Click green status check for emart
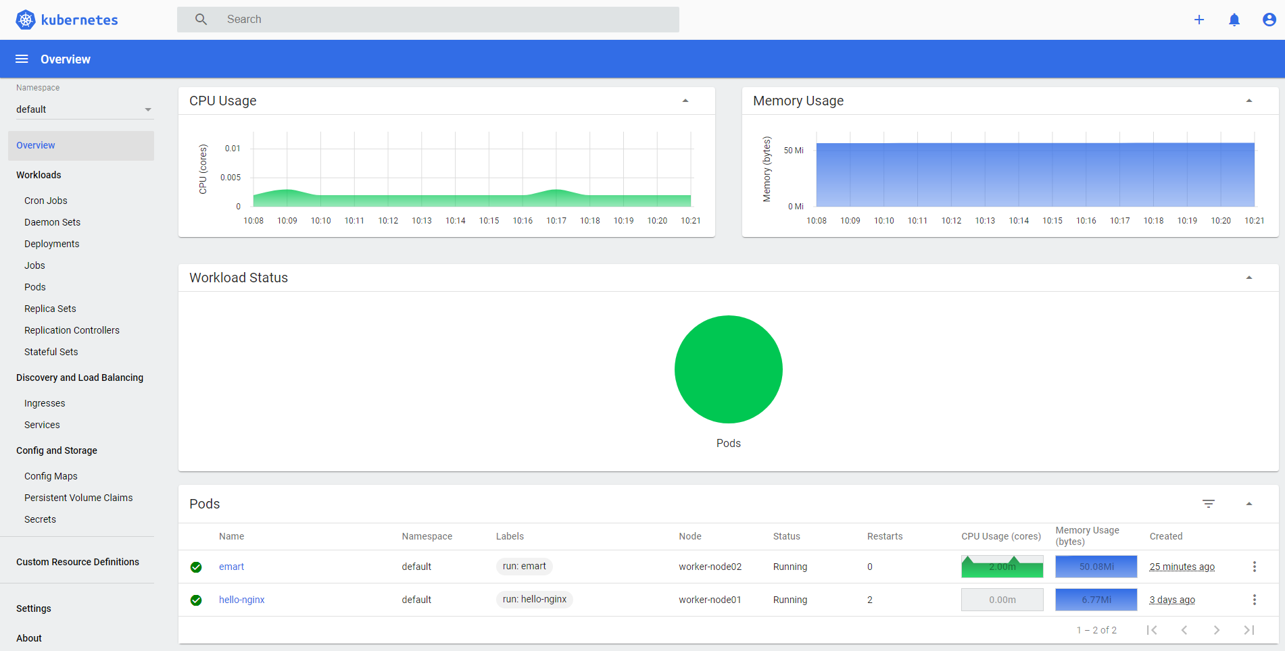 [x=196, y=567]
